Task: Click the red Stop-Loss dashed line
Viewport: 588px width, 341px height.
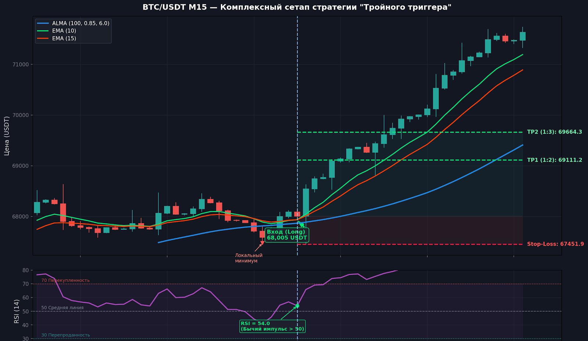Action: point(410,244)
